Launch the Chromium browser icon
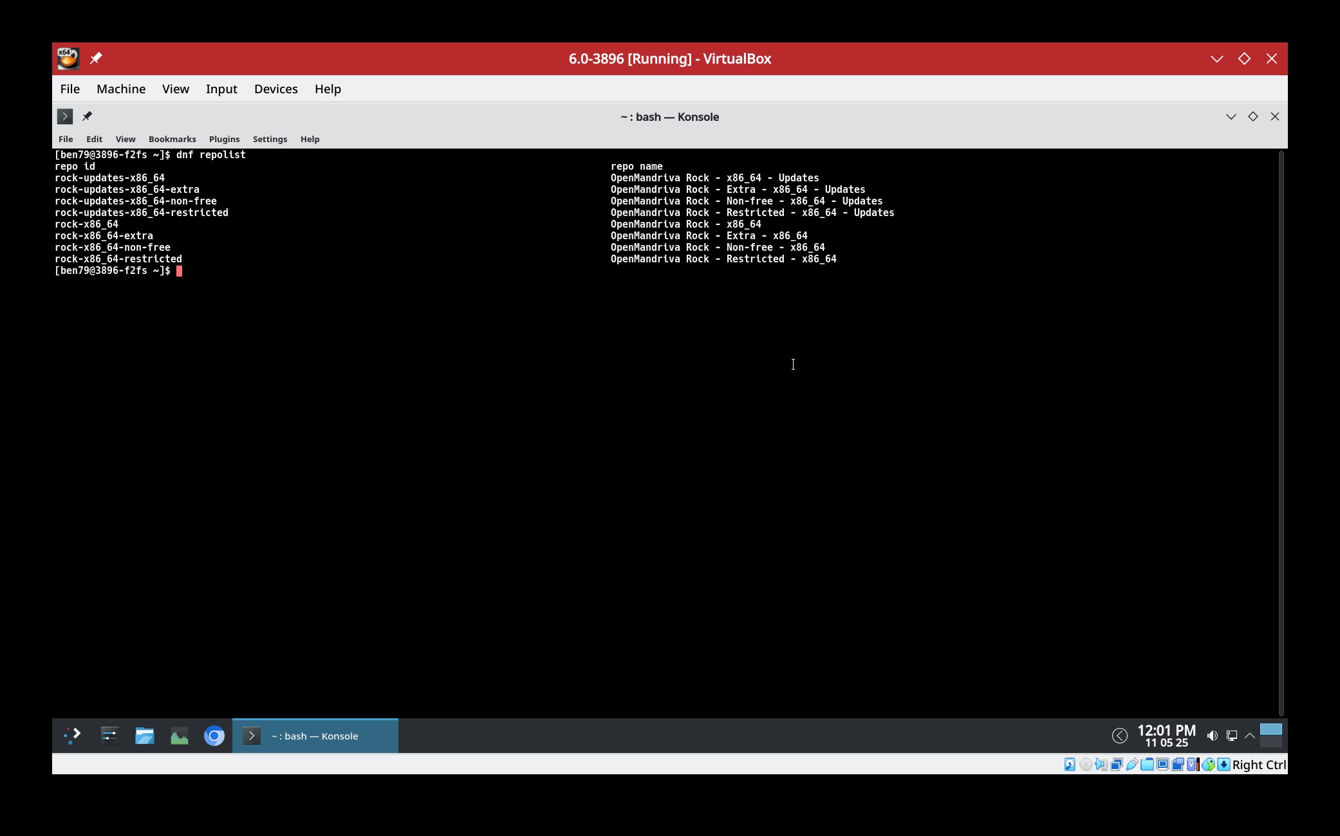Image resolution: width=1340 pixels, height=836 pixels. click(x=214, y=736)
